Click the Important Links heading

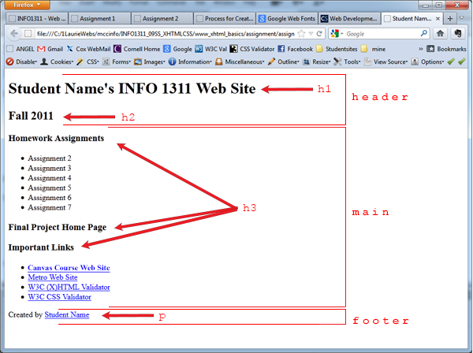(x=41, y=247)
